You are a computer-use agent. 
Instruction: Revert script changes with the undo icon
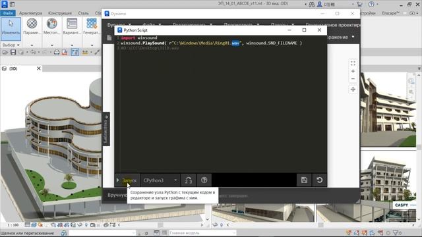coord(319,180)
